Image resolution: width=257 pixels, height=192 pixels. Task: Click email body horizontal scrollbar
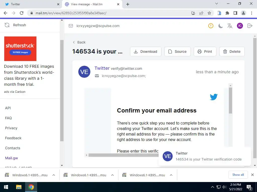click(123, 155)
